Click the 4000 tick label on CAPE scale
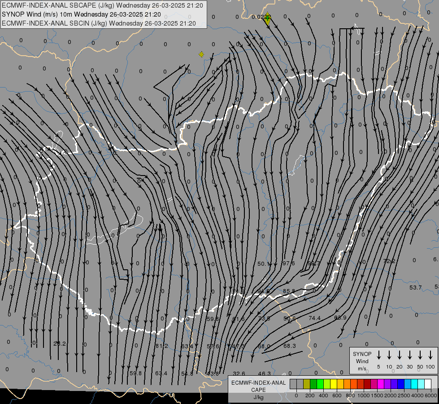The image size is (439, 404). coord(417,395)
